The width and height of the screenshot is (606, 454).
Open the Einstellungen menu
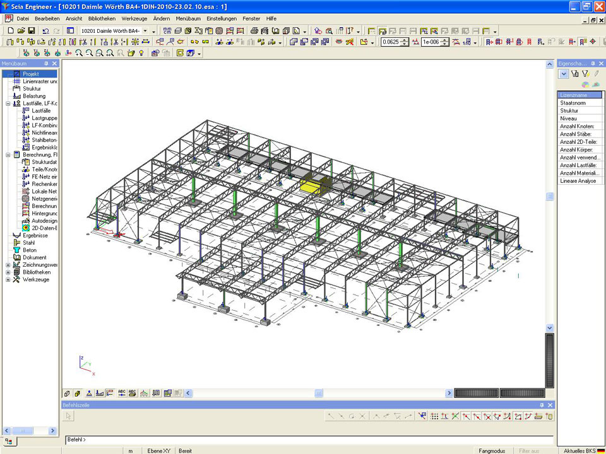pyautogui.click(x=220, y=18)
